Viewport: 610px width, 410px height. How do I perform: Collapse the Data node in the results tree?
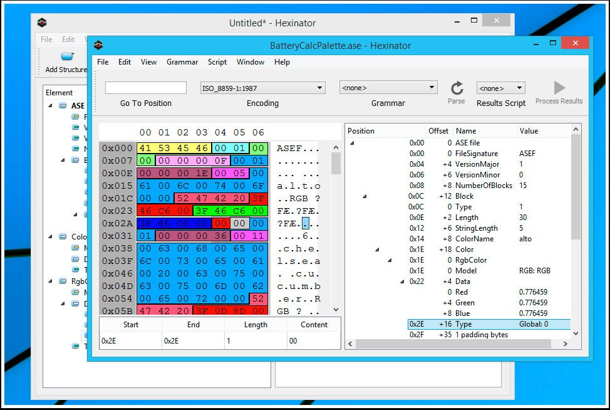(x=402, y=281)
